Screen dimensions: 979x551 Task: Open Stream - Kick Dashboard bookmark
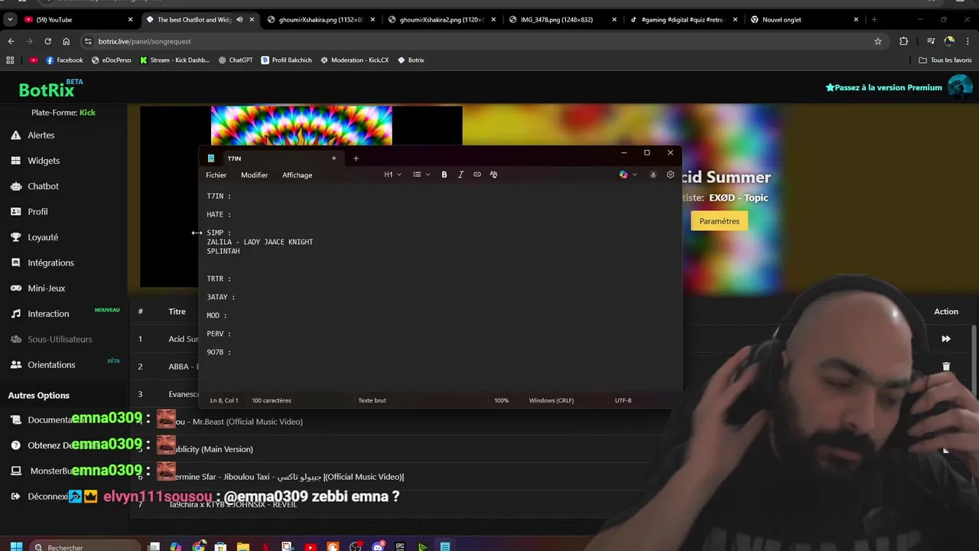coord(174,60)
